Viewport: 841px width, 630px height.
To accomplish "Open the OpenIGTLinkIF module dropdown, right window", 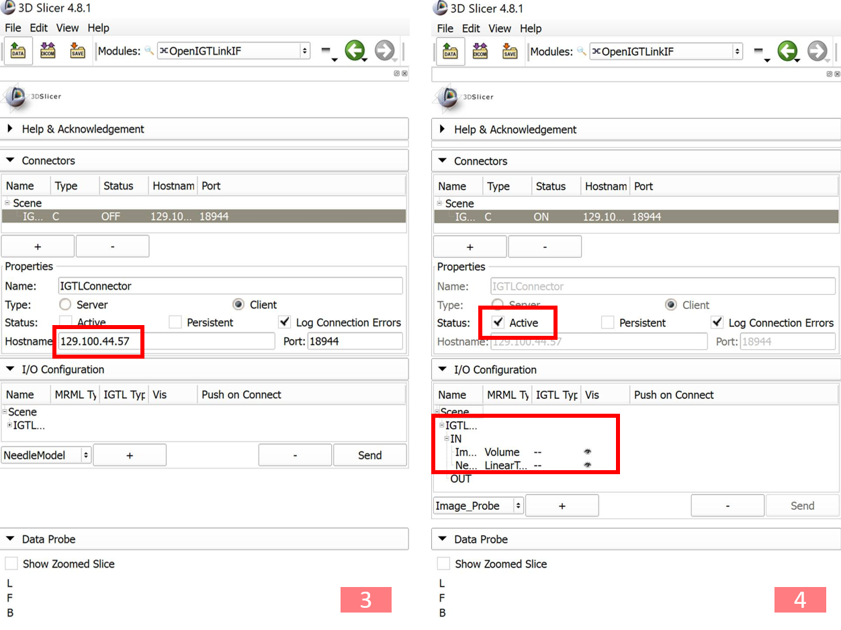I will (666, 51).
